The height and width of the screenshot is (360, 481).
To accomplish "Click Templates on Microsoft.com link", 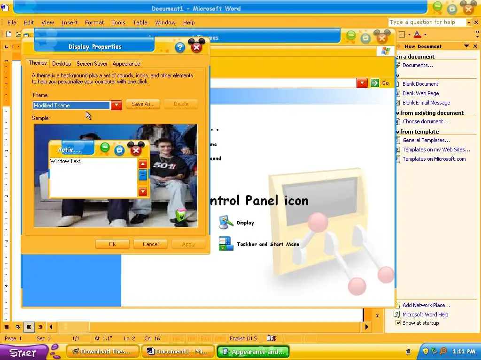I will click(434, 159).
